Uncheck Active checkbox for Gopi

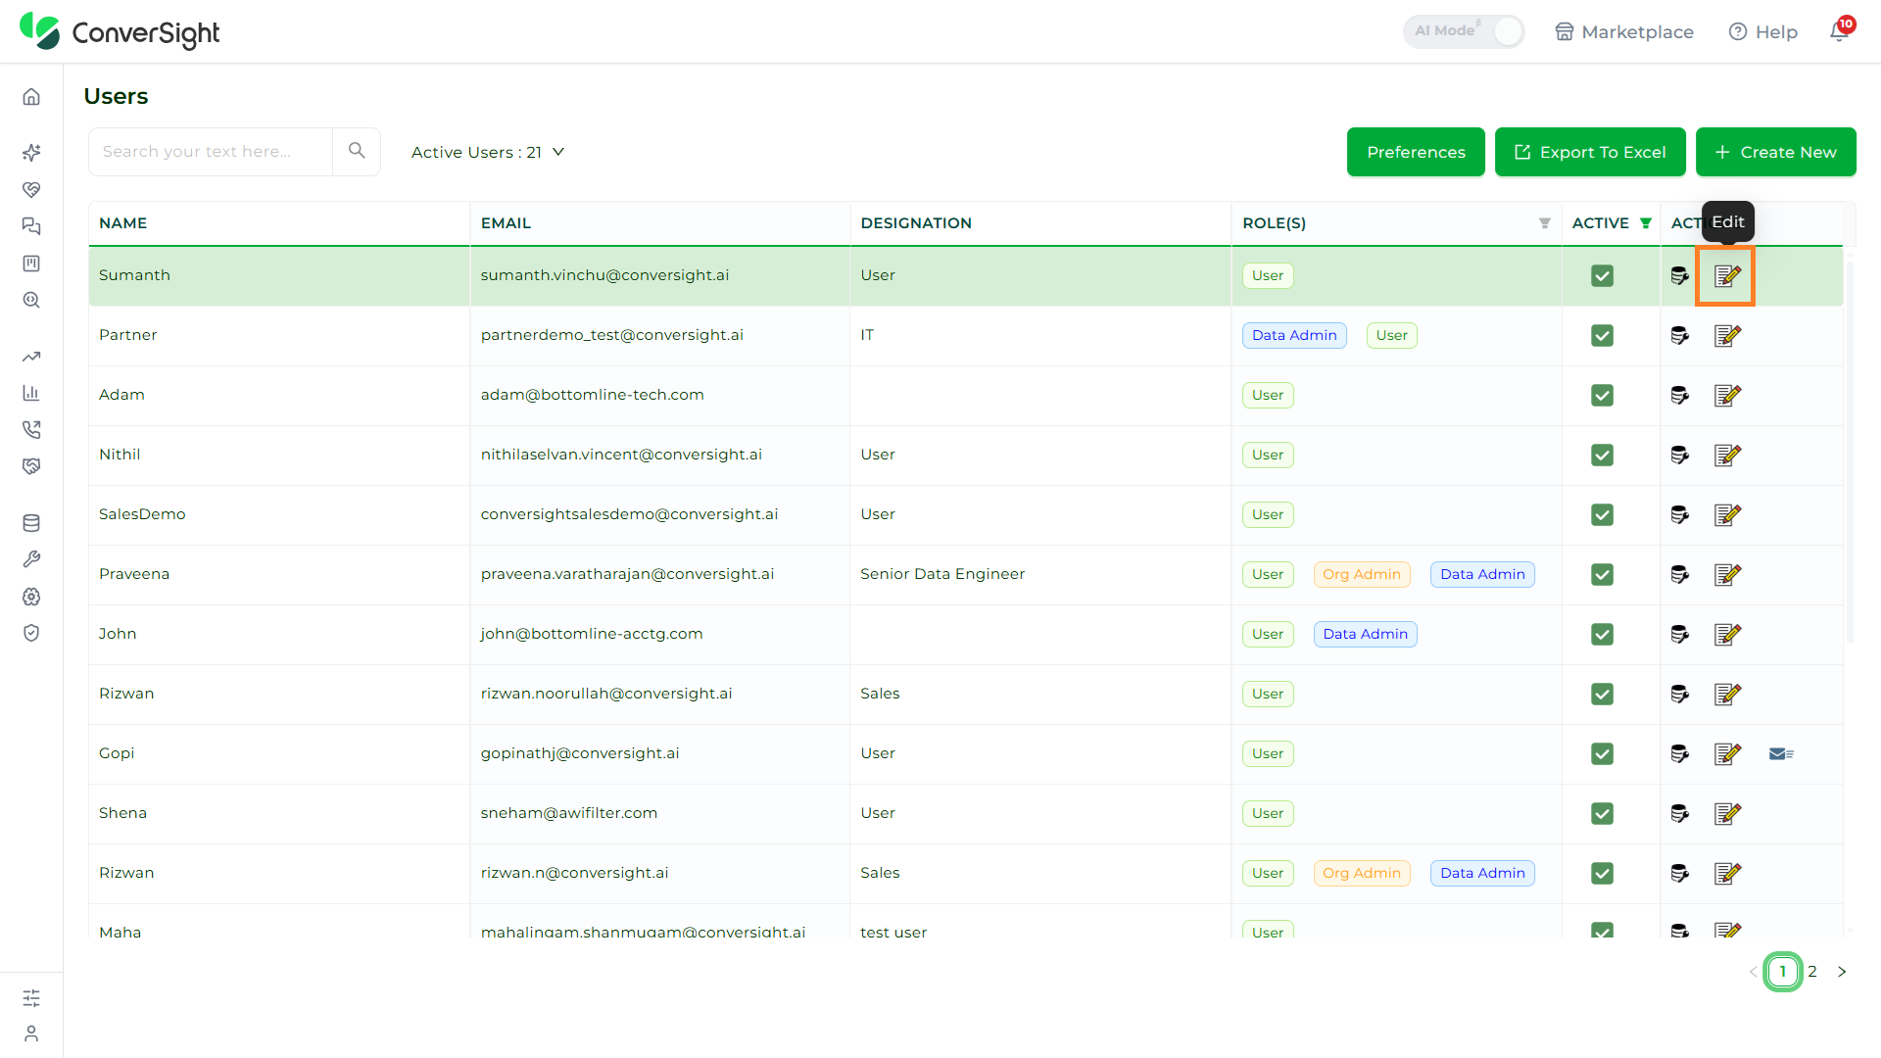pyautogui.click(x=1603, y=754)
